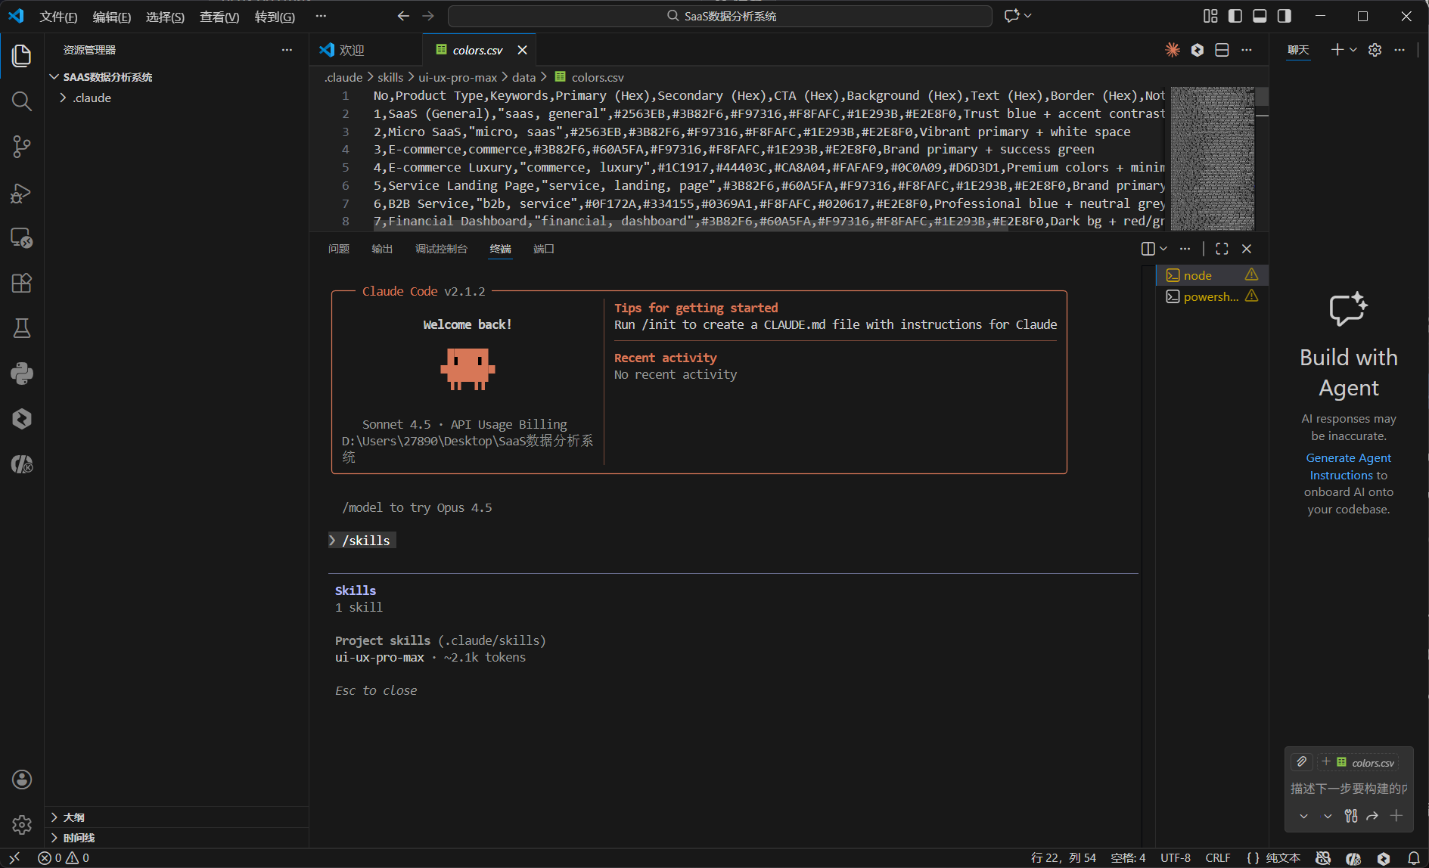The height and width of the screenshot is (868, 1429).
Task: Open the Explorer views ellipsis menu
Action: pyautogui.click(x=287, y=50)
